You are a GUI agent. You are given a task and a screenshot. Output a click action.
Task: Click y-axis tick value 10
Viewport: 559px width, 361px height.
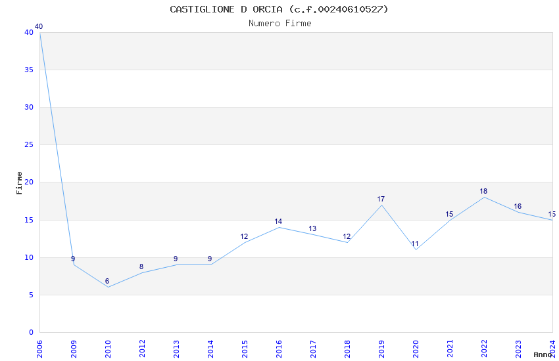29,257
